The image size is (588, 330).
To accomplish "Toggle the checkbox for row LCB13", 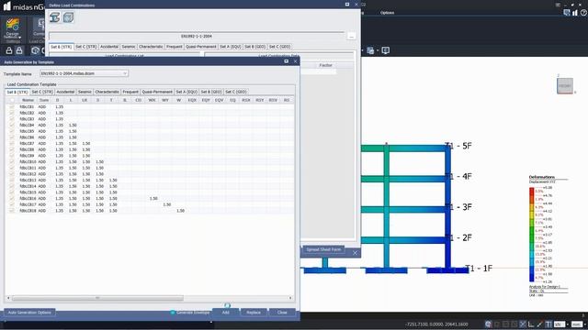I will coord(12,180).
